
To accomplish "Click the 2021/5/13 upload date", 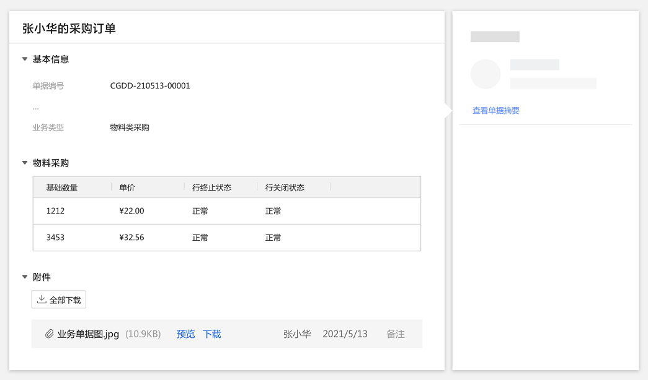I will (345, 334).
